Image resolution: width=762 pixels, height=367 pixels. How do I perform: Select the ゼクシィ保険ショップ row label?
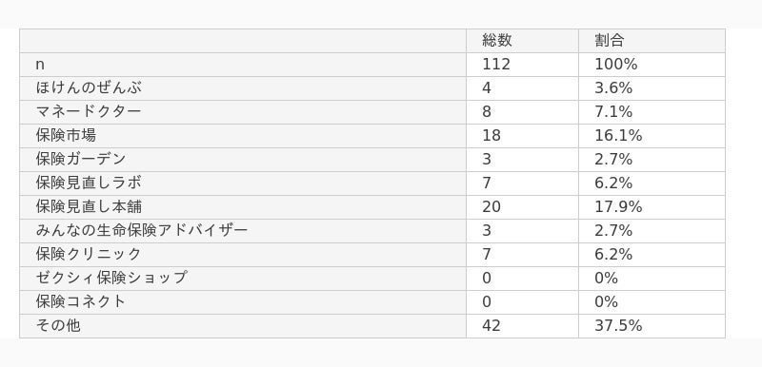[111, 278]
